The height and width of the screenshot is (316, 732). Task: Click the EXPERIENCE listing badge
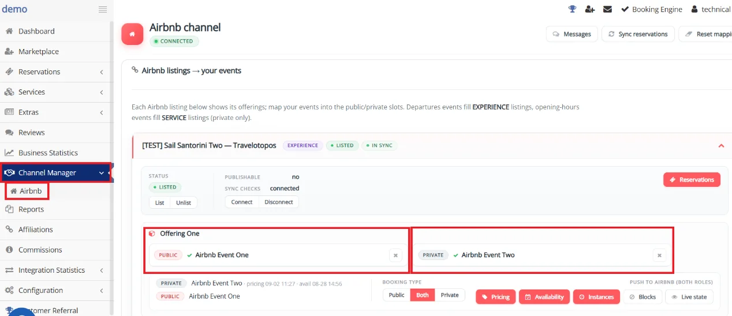(x=302, y=145)
